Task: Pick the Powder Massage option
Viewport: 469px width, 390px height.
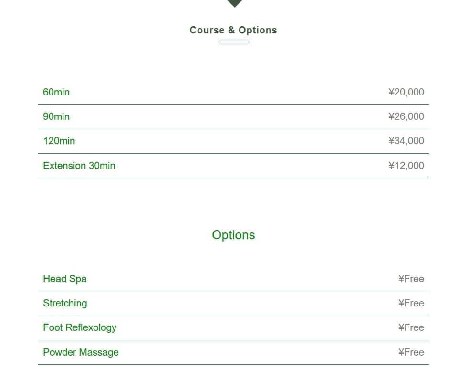Action: pos(81,352)
